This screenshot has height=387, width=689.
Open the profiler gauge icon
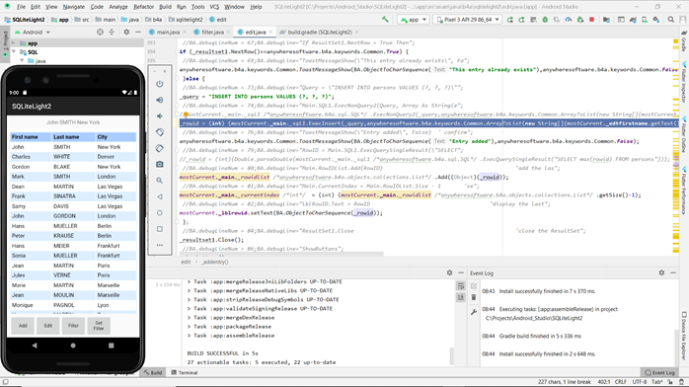569,20
